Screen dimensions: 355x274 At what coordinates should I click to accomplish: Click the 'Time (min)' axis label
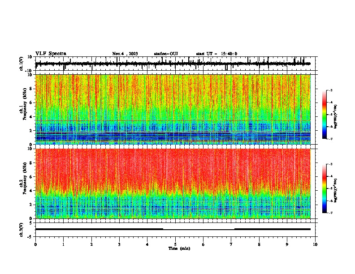tap(179, 248)
